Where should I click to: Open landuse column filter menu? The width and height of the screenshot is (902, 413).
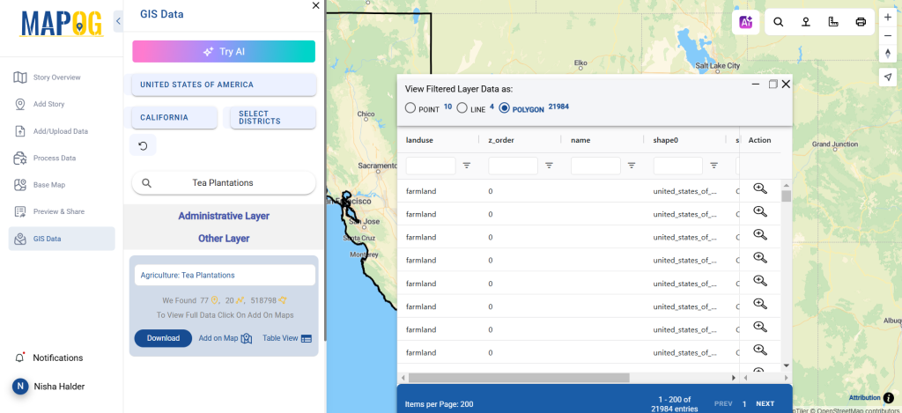pos(467,166)
